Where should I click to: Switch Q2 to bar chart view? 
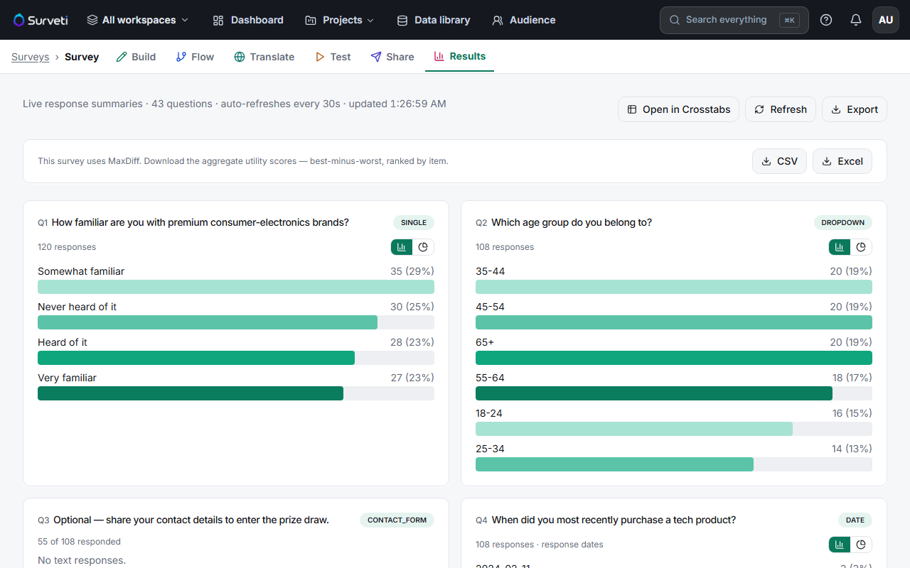tap(840, 247)
